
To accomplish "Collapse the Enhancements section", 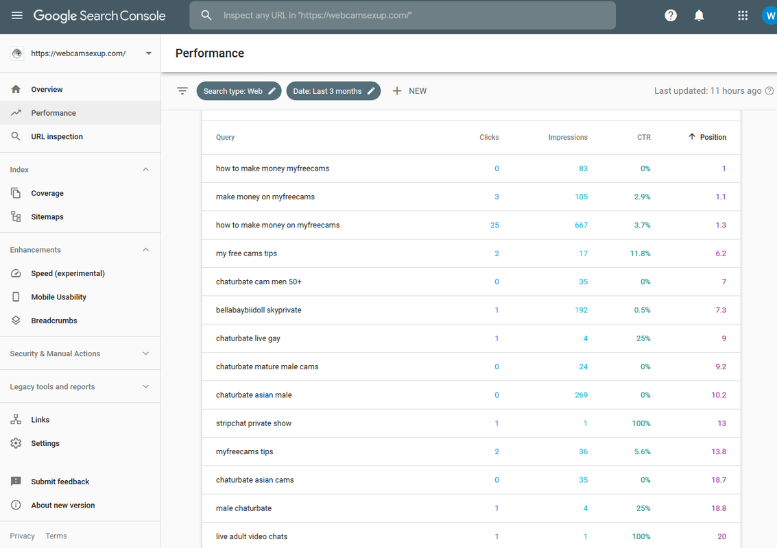I will [145, 249].
